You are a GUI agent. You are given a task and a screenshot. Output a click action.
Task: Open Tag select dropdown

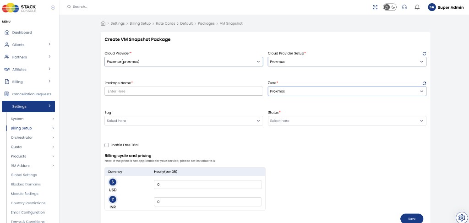(x=184, y=121)
